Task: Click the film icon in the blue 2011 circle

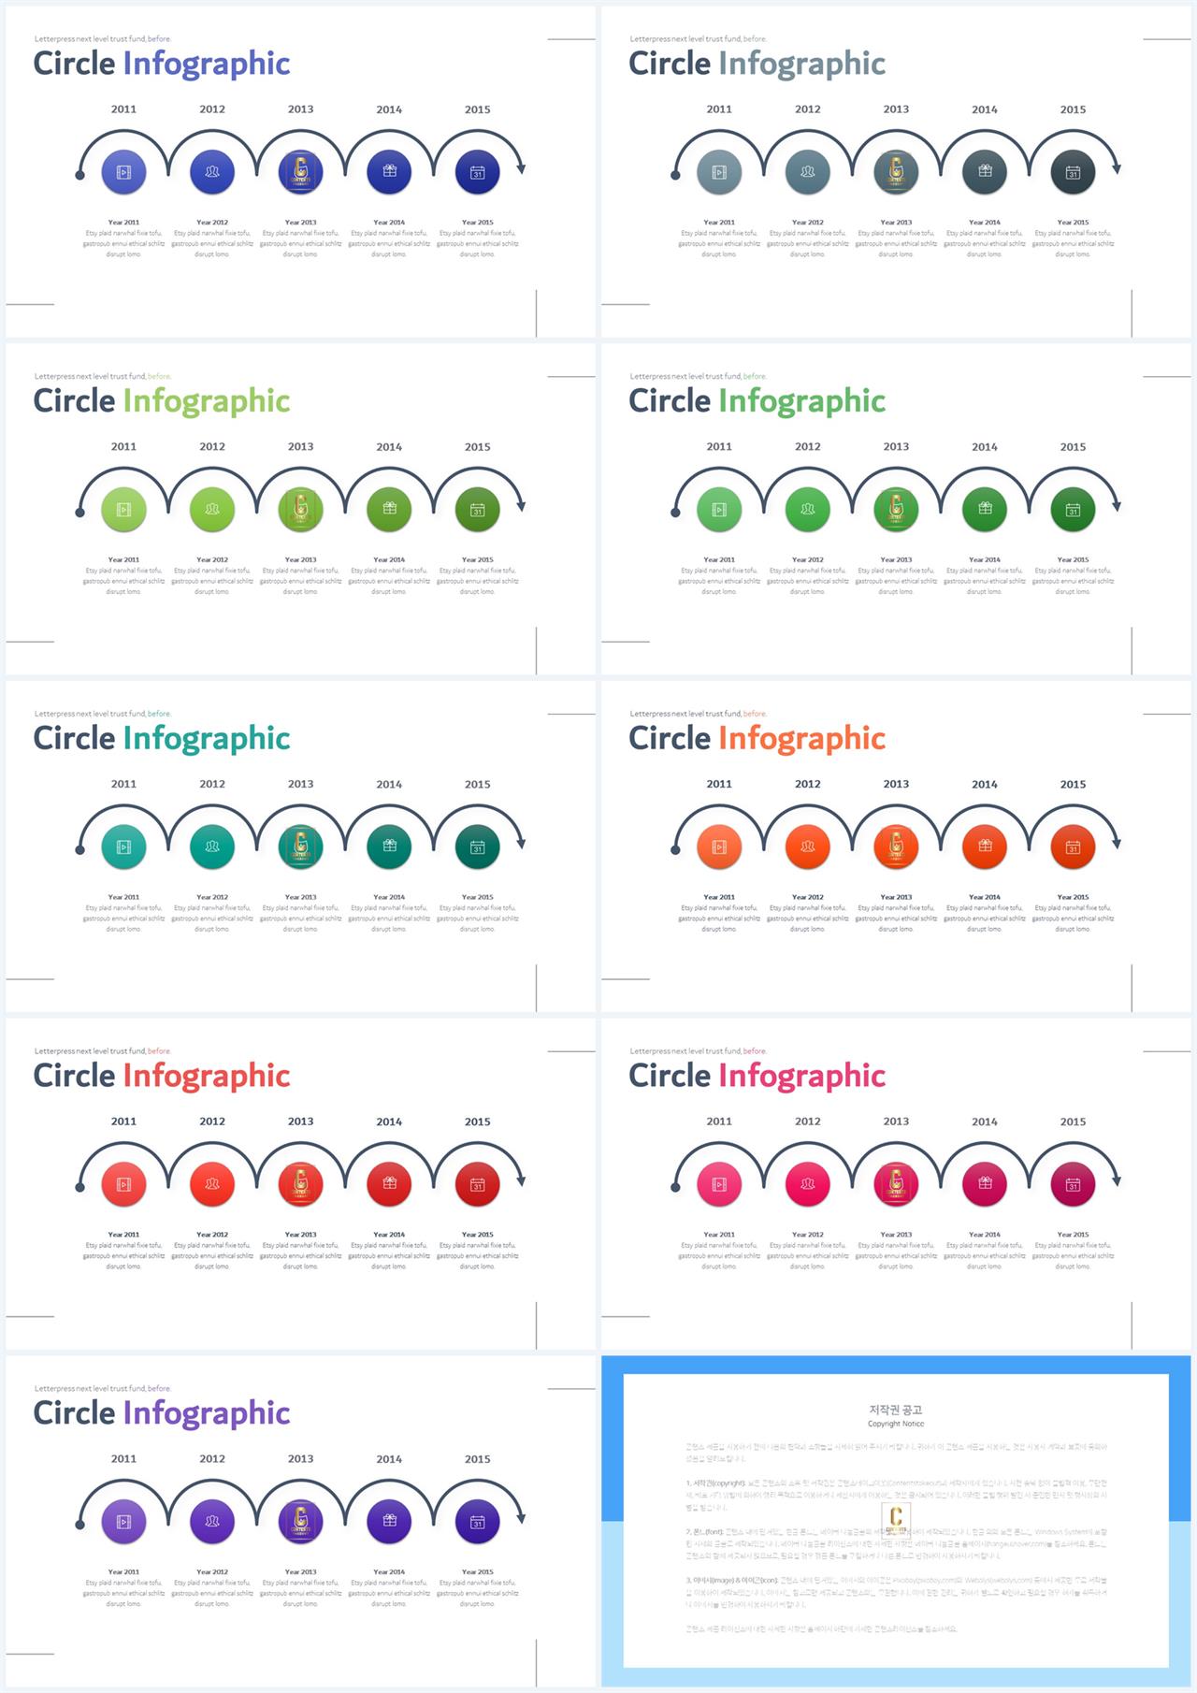Action: tap(123, 172)
